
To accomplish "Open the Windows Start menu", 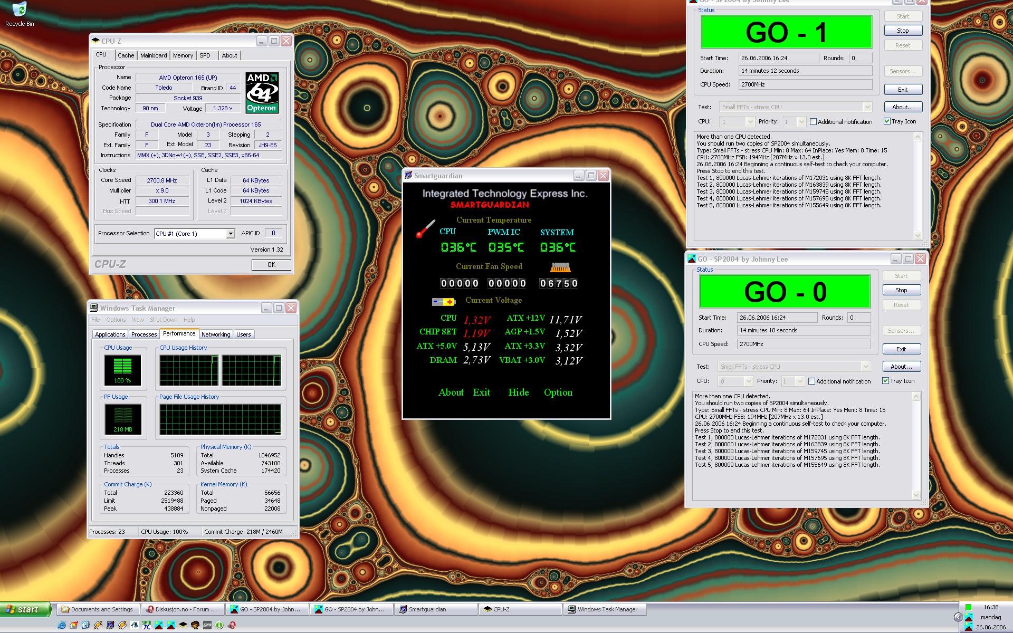I will pos(25,609).
